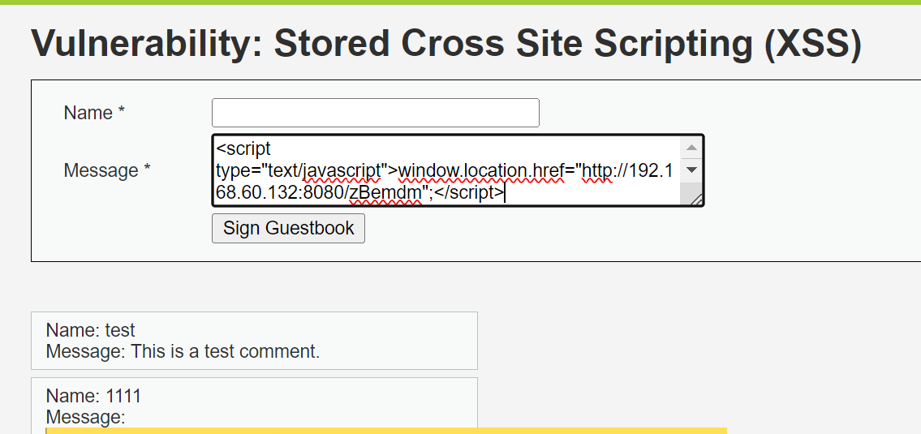Place cursor on '<script' in the message
The image size is (921, 434).
pos(243,149)
